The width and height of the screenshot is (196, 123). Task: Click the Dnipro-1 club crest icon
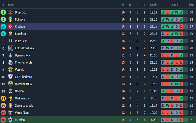pyautogui.click(x=10, y=12)
